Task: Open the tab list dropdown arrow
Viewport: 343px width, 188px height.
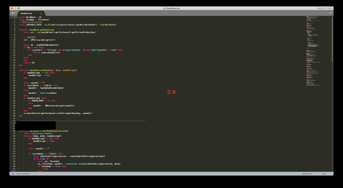Action: point(331,13)
